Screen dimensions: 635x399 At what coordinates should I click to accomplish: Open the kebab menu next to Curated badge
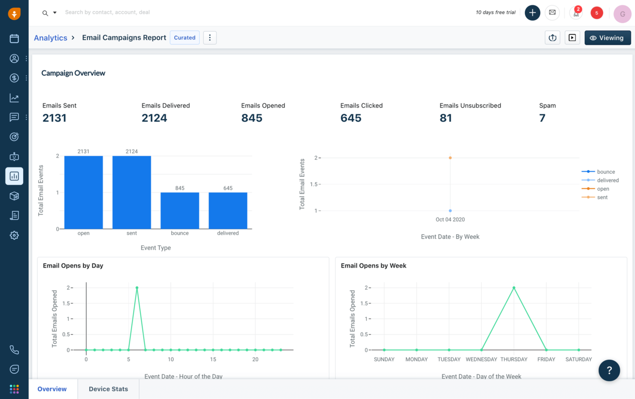point(210,37)
